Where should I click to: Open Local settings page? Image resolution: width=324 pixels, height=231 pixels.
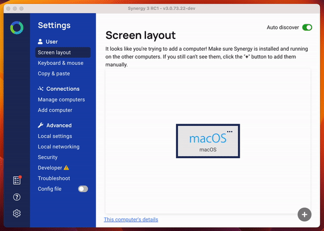coord(55,136)
